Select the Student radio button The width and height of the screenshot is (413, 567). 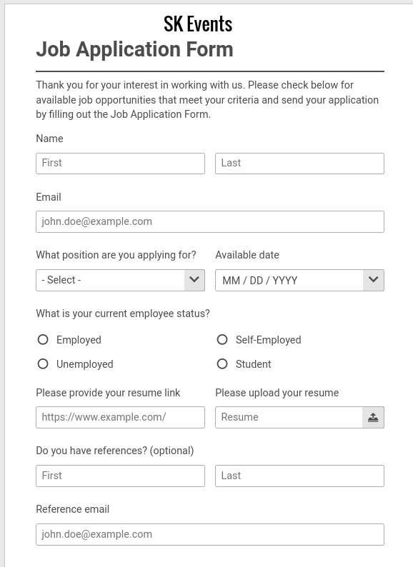[x=222, y=363]
